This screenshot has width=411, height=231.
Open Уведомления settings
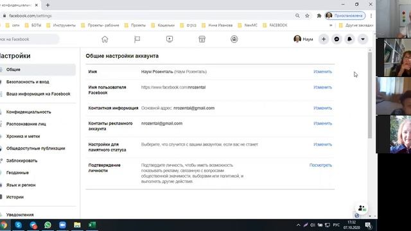tap(20, 214)
